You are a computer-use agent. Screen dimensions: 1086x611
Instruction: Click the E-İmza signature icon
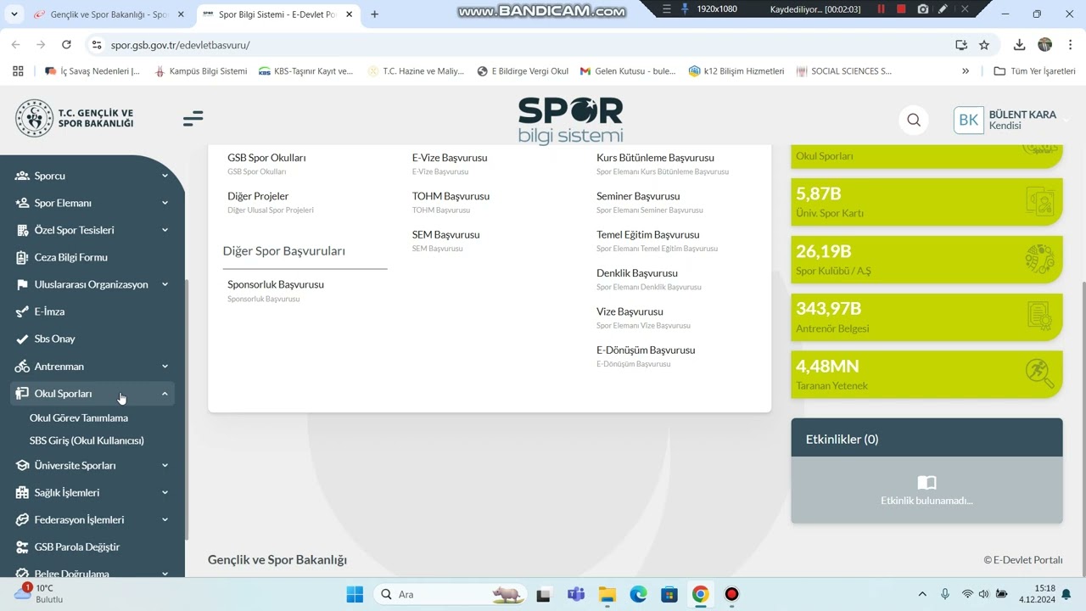click(22, 311)
